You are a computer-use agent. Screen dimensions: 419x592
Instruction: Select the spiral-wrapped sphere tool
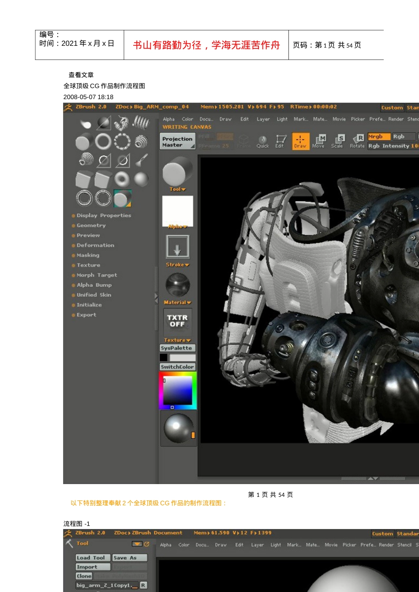pos(141,142)
